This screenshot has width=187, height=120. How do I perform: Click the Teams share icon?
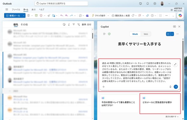point(87,16)
